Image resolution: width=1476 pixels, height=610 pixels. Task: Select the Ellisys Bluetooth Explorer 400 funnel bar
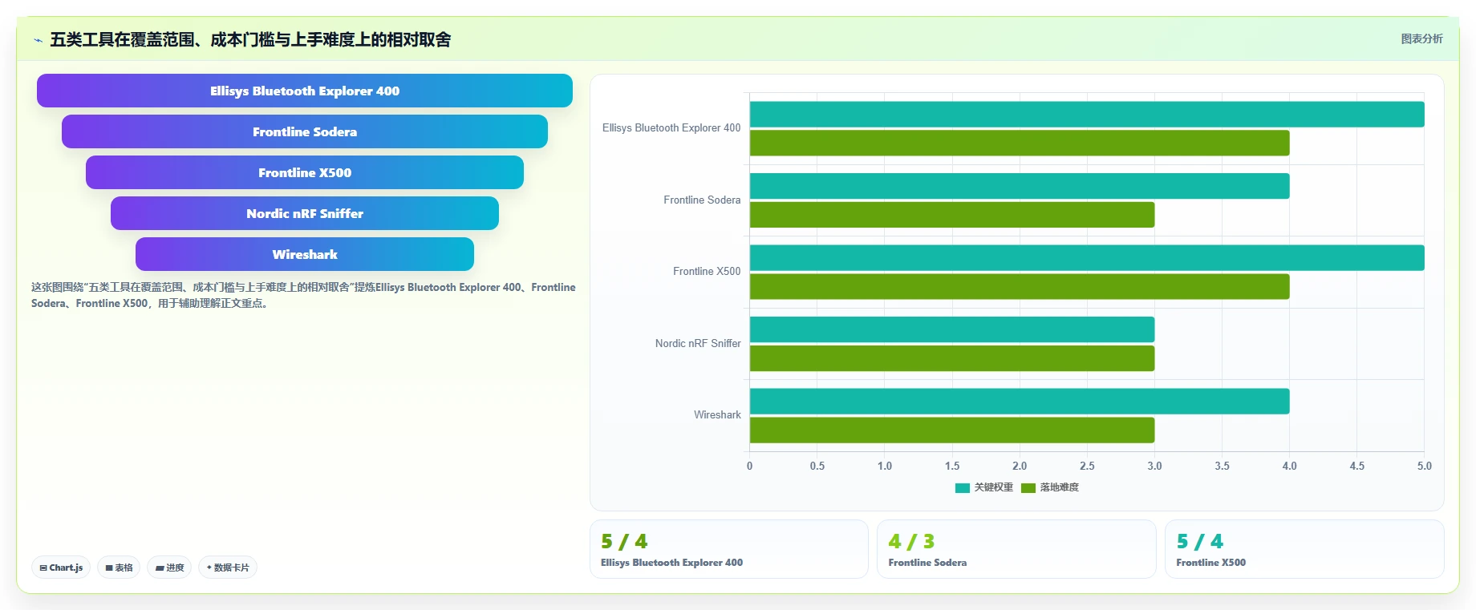click(x=305, y=91)
